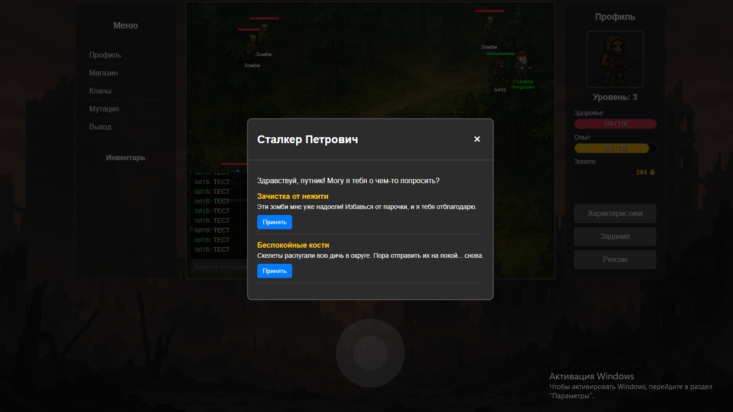
Task: Accept the Беспокойные кости quest
Action: pyautogui.click(x=274, y=271)
